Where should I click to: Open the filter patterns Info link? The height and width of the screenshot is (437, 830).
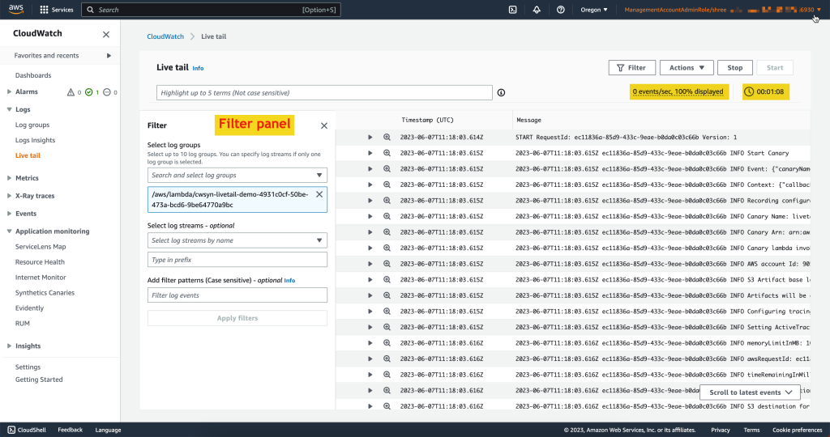(289, 281)
